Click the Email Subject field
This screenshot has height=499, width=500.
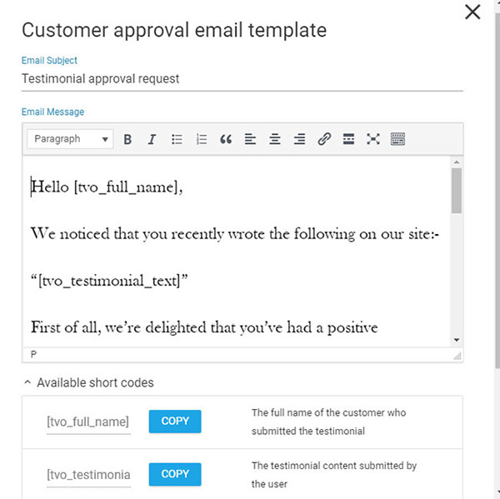click(242, 79)
